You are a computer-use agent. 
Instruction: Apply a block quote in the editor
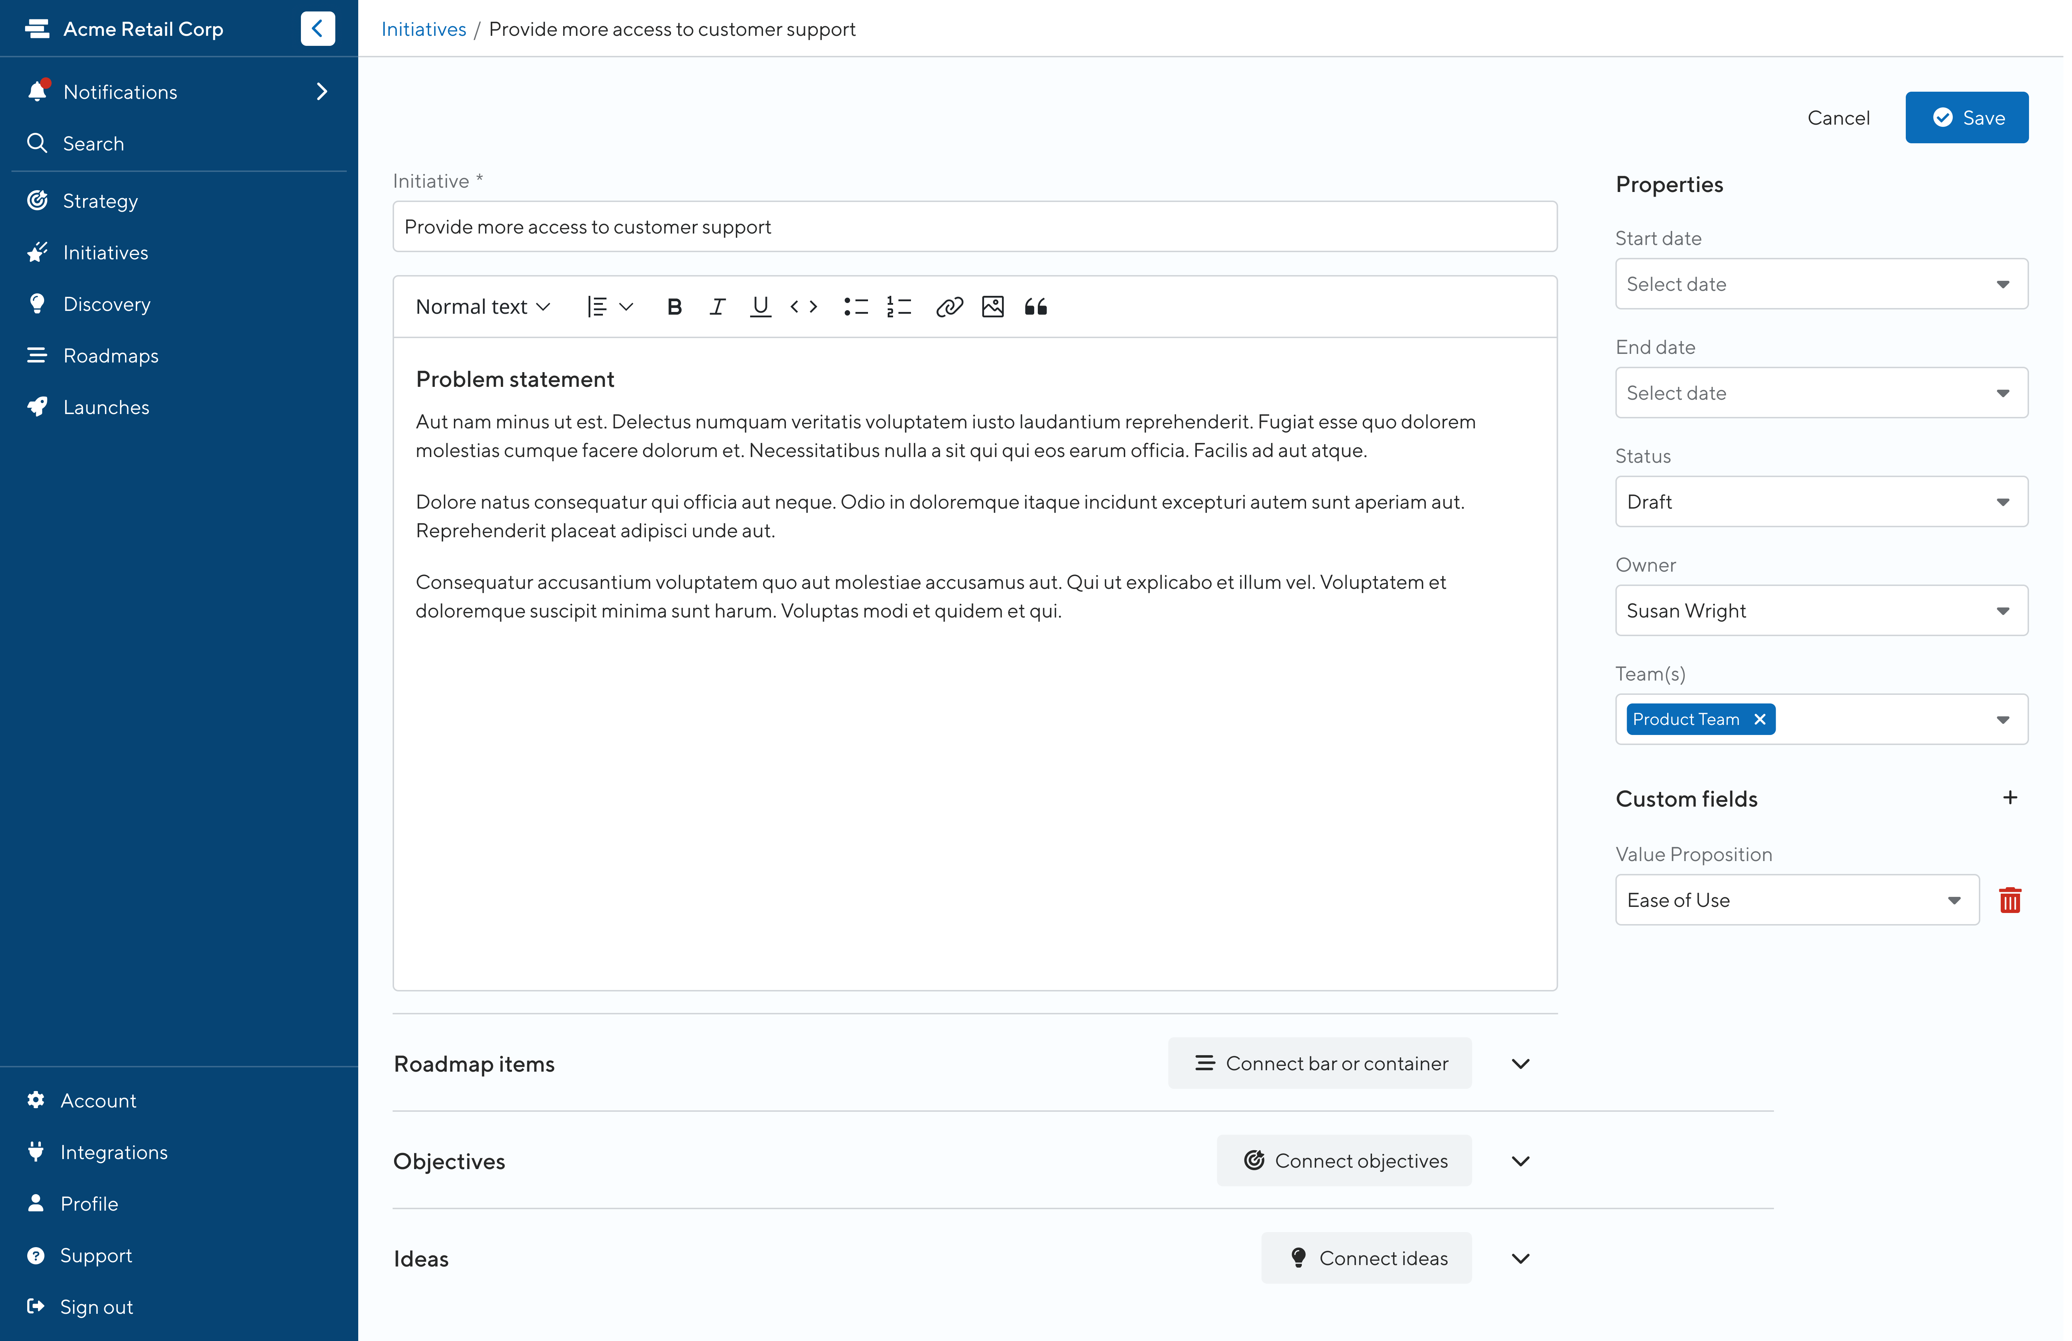[1036, 306]
